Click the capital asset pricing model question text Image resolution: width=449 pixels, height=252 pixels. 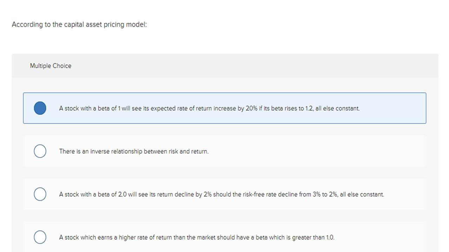coord(79,24)
